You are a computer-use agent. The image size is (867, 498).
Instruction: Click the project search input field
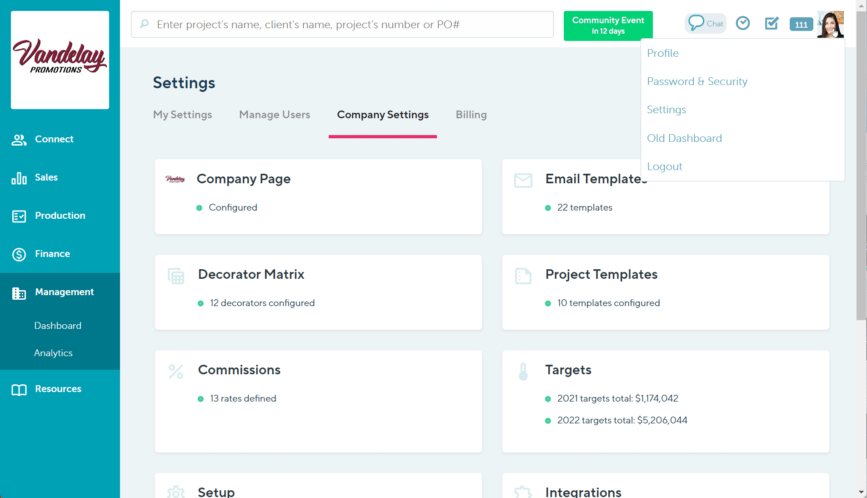point(341,24)
